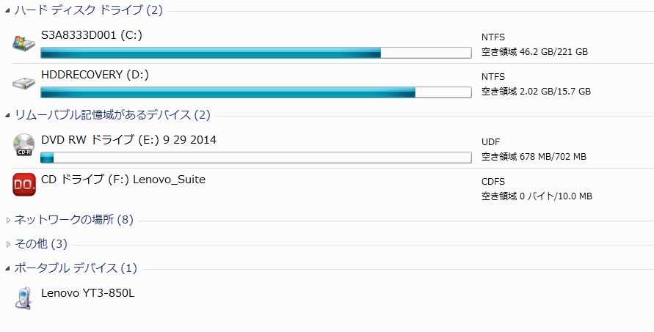This screenshot has width=654, height=332.
Task: Select the S3A8333D001 (C:) drive label
Action: point(92,35)
